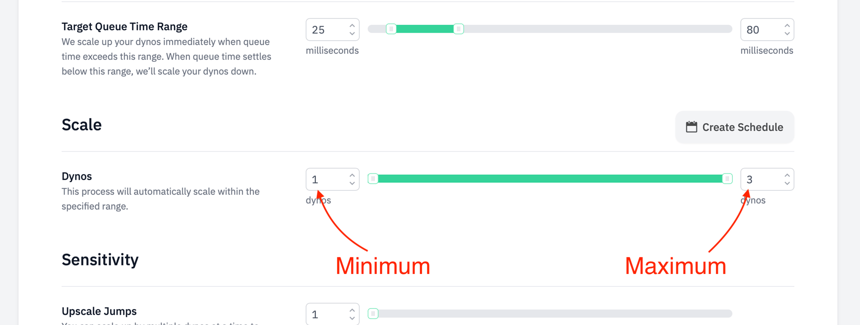The width and height of the screenshot is (860, 325).
Task: Click the queue time upper slider handle
Action: (458, 29)
